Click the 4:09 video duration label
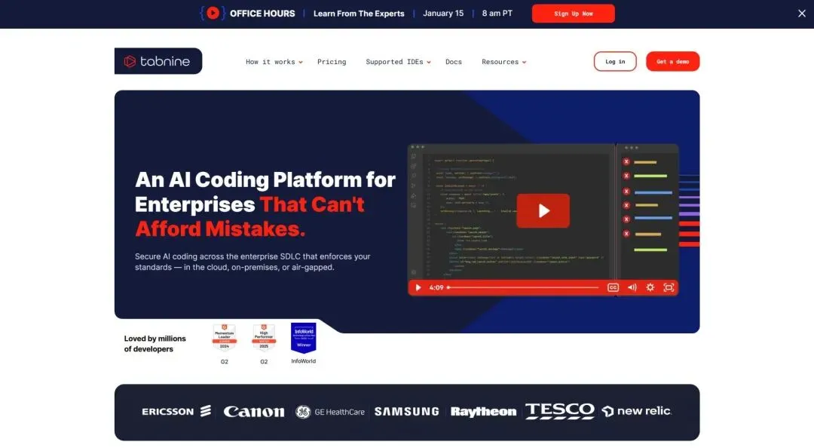 pos(436,287)
